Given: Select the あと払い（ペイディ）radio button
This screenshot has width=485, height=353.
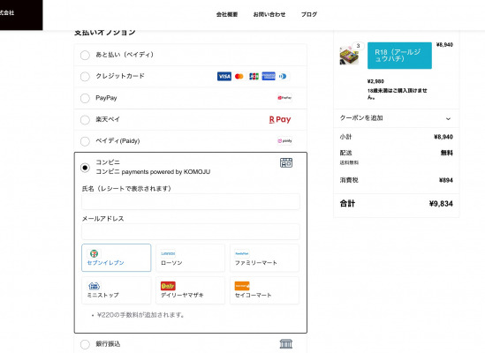Looking at the screenshot, I should pos(85,55).
